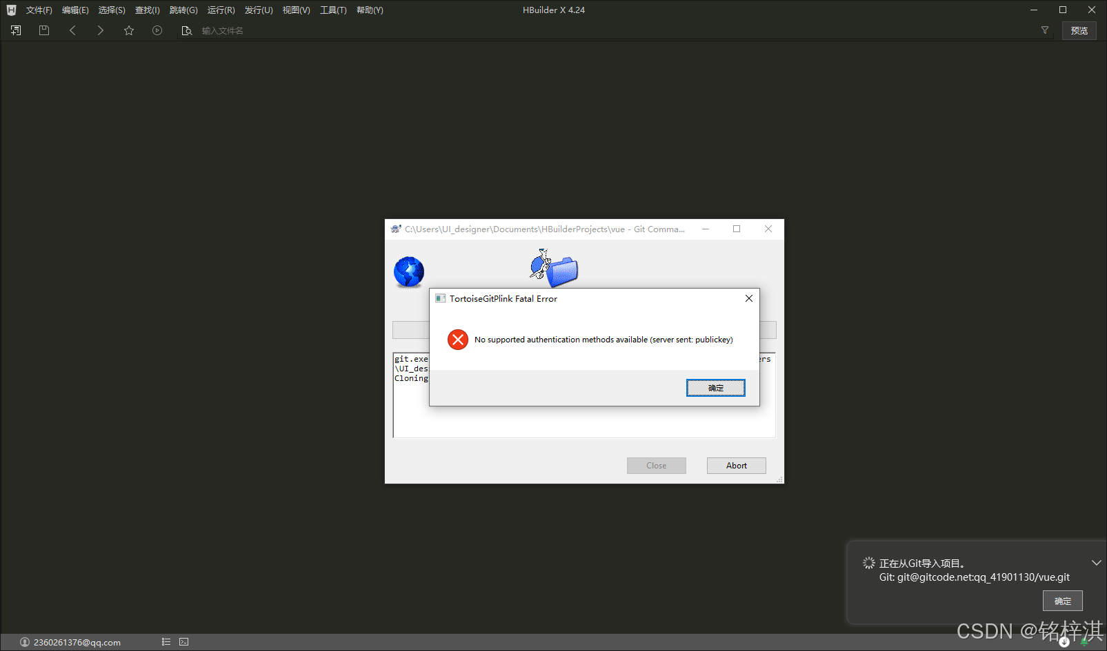Open the 选择(S) menu

pos(112,10)
